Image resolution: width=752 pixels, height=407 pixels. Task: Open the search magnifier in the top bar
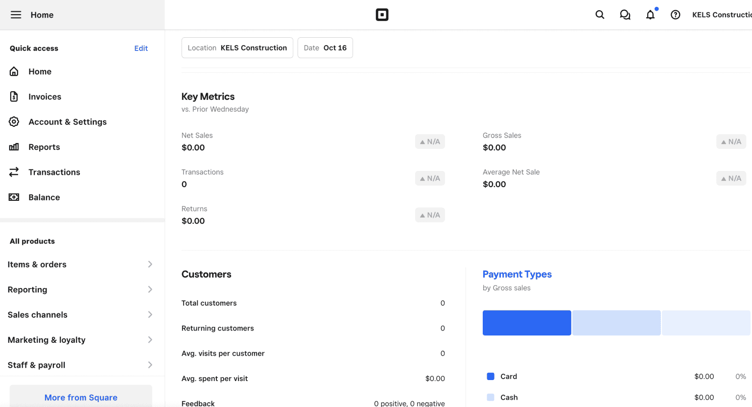[600, 15]
